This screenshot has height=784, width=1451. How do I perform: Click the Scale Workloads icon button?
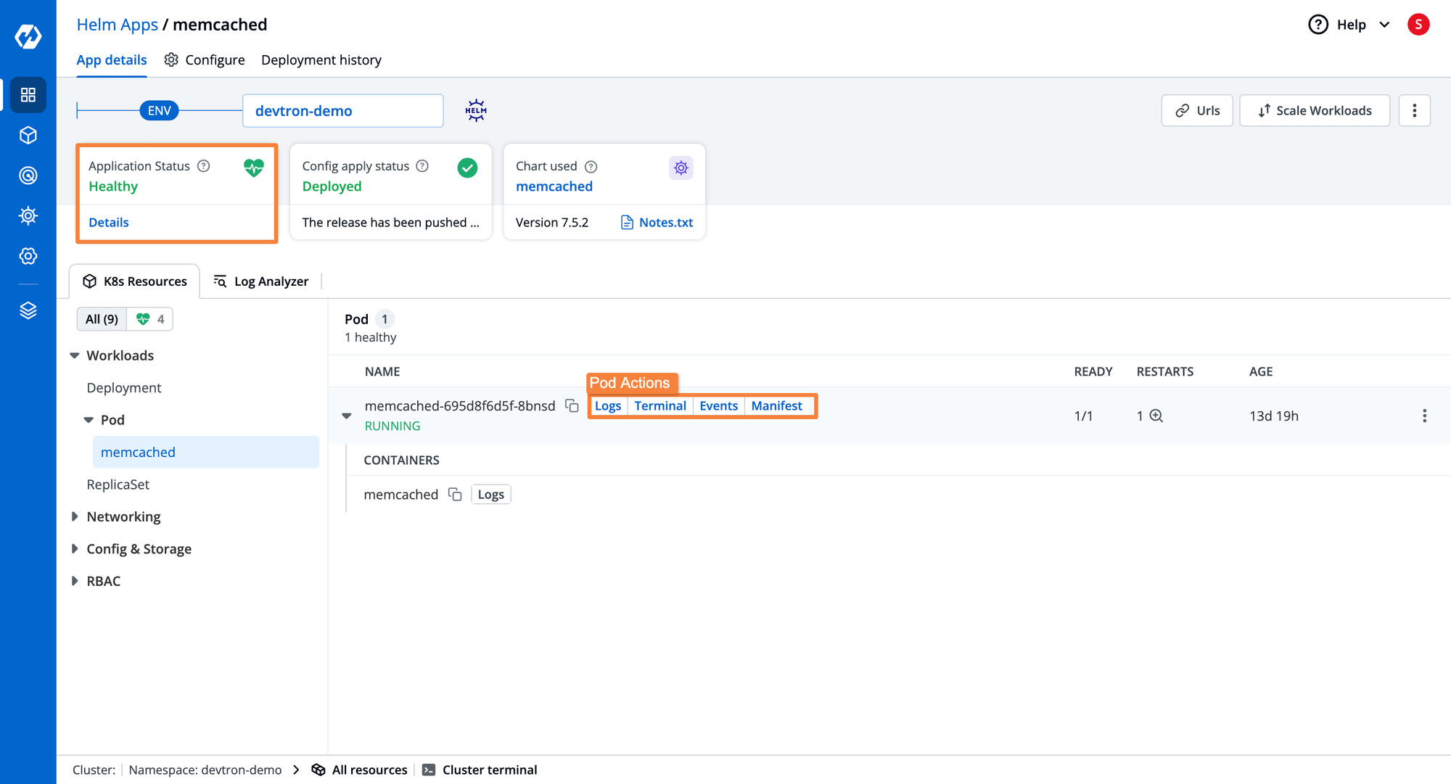[1315, 110]
